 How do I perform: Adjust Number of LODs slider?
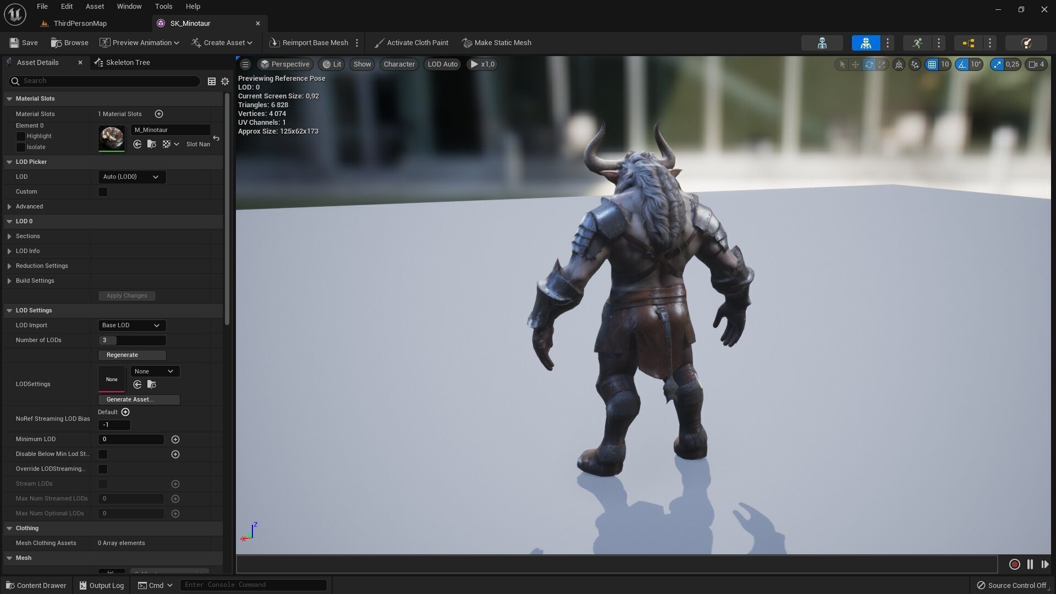point(132,340)
